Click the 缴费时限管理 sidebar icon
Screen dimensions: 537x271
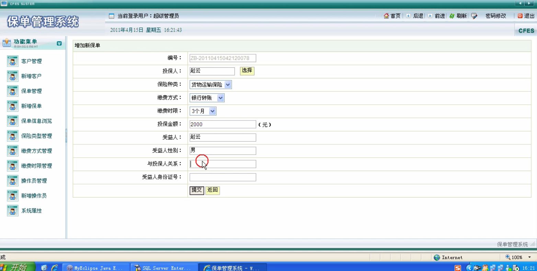click(13, 166)
